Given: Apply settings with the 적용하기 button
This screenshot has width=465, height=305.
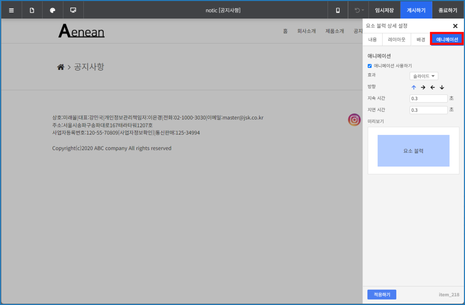Looking at the screenshot, I should 382,294.
